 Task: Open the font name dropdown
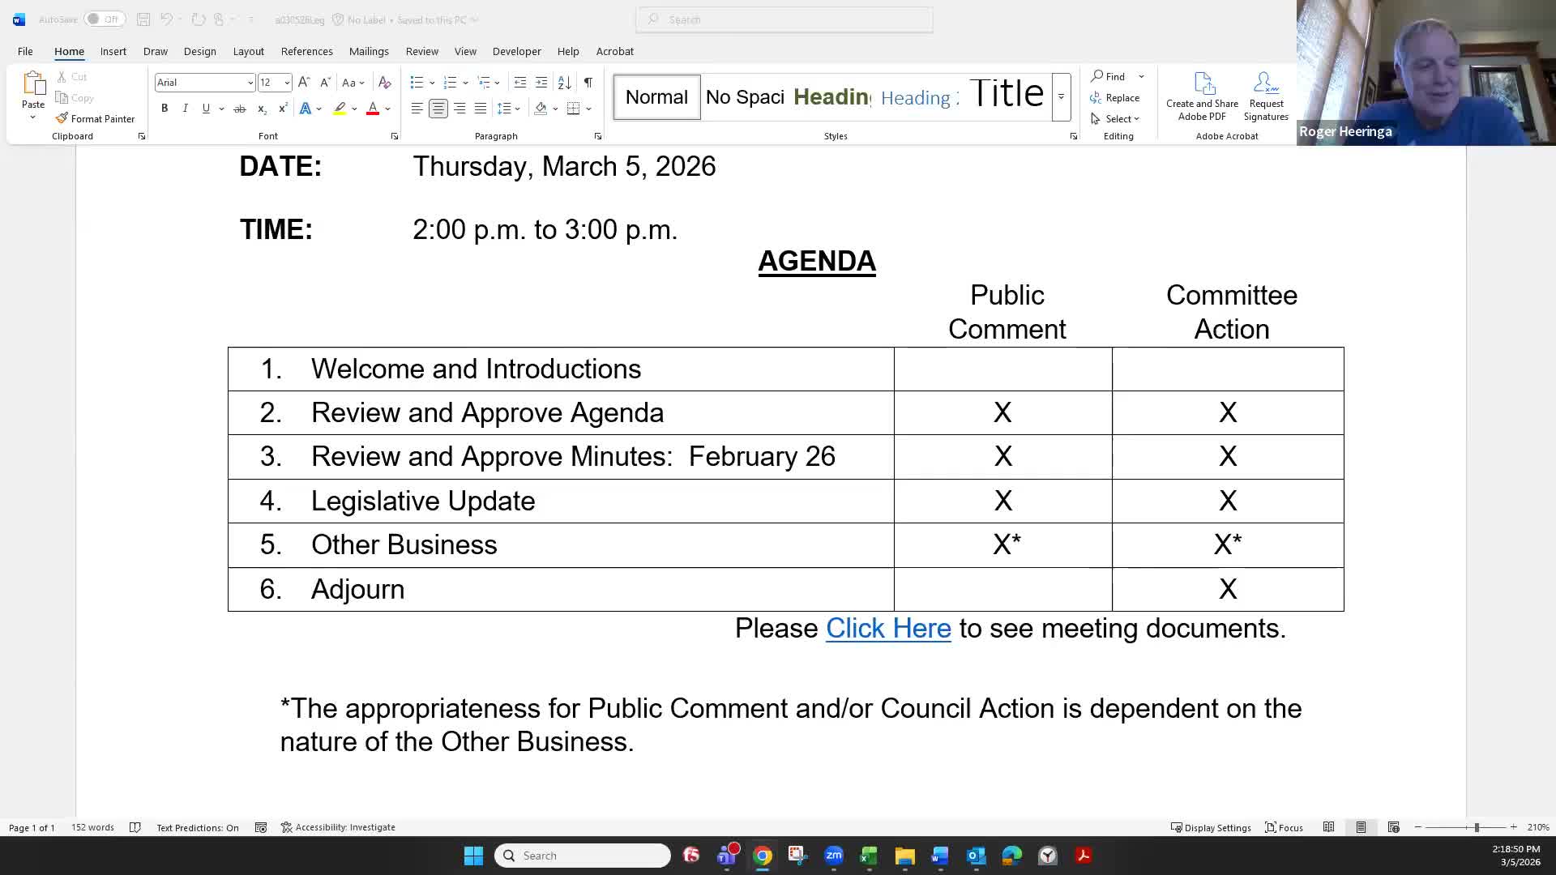[250, 83]
